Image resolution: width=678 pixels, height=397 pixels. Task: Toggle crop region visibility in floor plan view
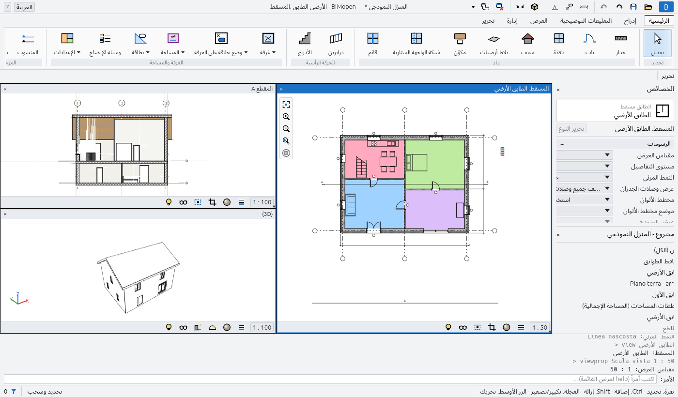[x=478, y=327]
